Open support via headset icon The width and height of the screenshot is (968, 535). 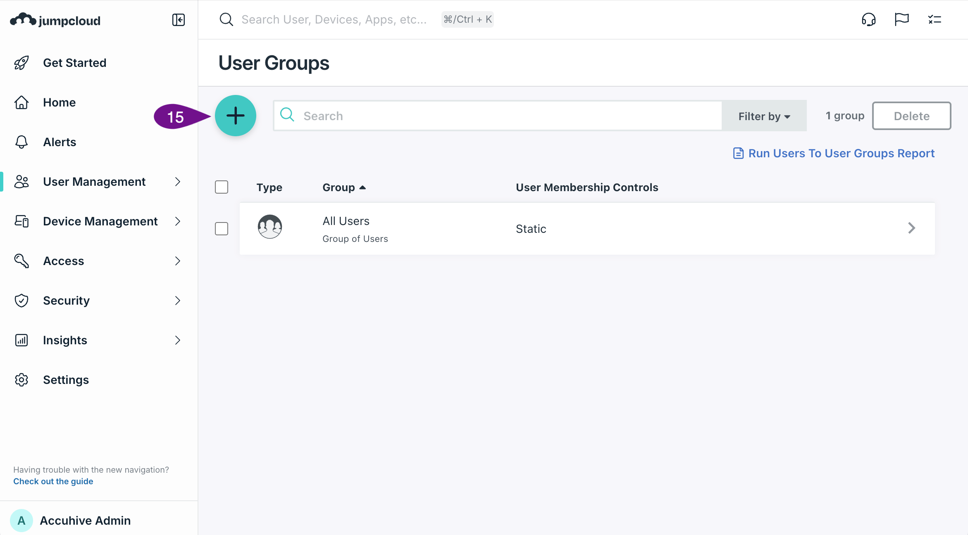[x=868, y=19]
